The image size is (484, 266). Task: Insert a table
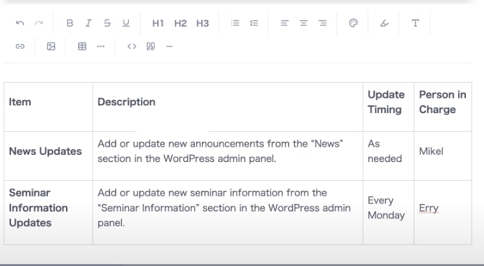click(82, 46)
